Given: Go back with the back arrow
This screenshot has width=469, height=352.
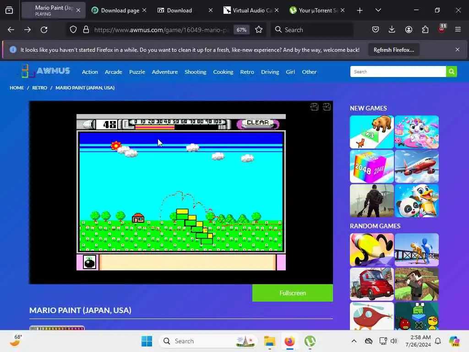Looking at the screenshot, I should 11,30.
